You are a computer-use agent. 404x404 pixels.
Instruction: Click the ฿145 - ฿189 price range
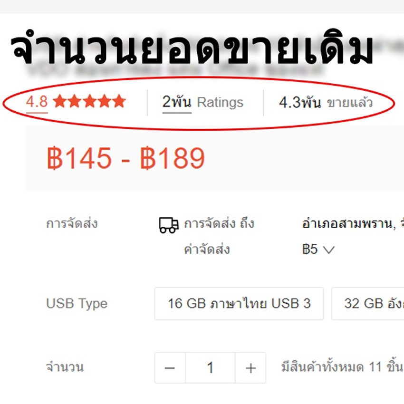(126, 158)
